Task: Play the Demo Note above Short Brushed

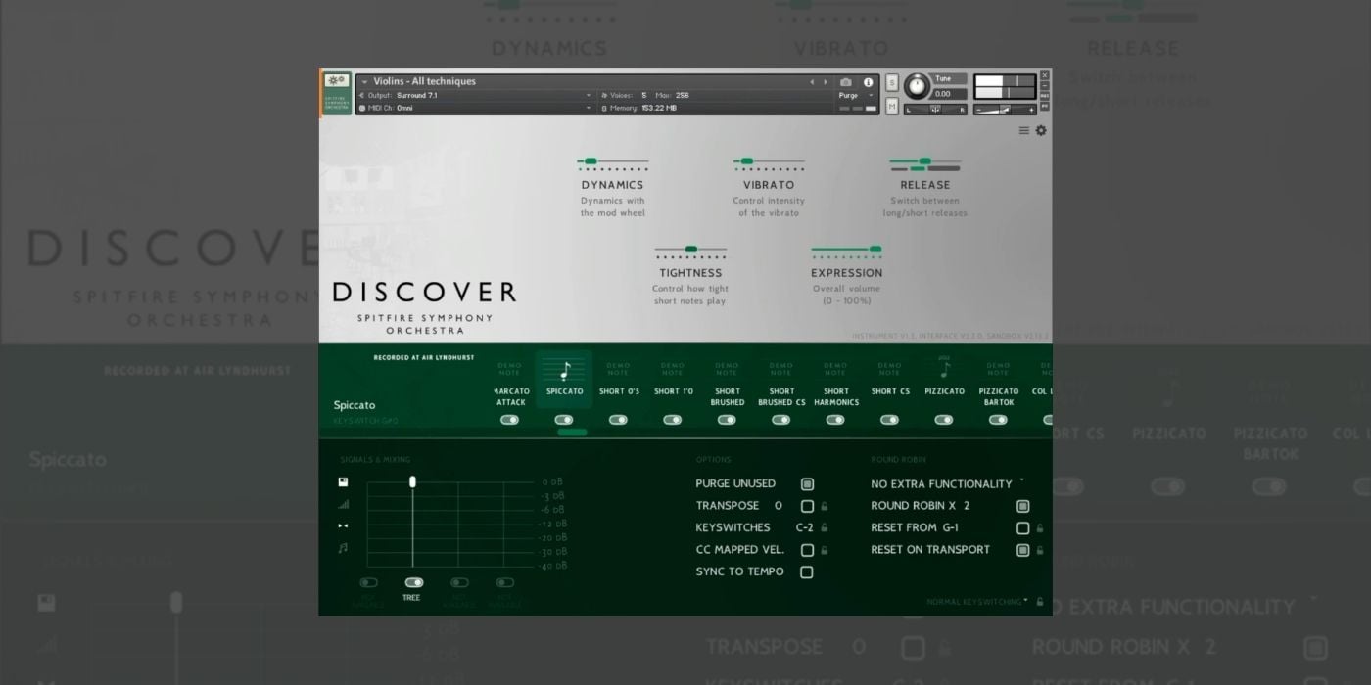Action: click(727, 368)
